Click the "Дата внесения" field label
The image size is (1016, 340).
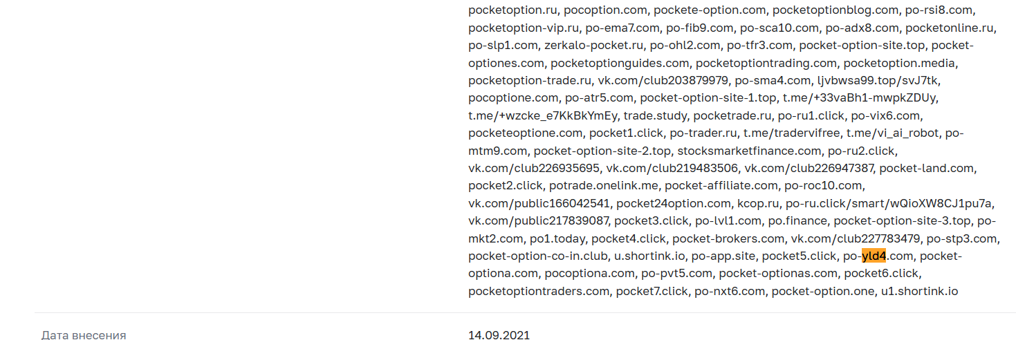(84, 335)
